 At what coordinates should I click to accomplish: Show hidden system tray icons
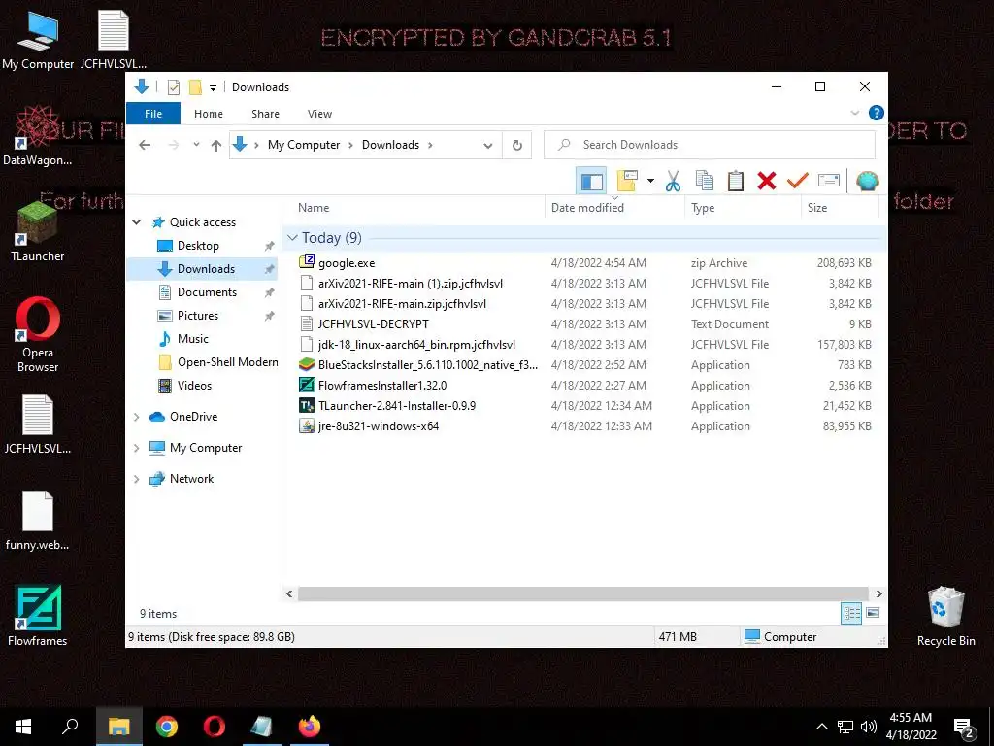821,727
